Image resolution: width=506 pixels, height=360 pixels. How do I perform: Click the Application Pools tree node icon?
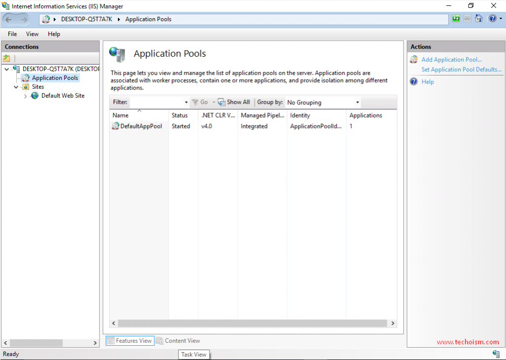pyautogui.click(x=26, y=78)
